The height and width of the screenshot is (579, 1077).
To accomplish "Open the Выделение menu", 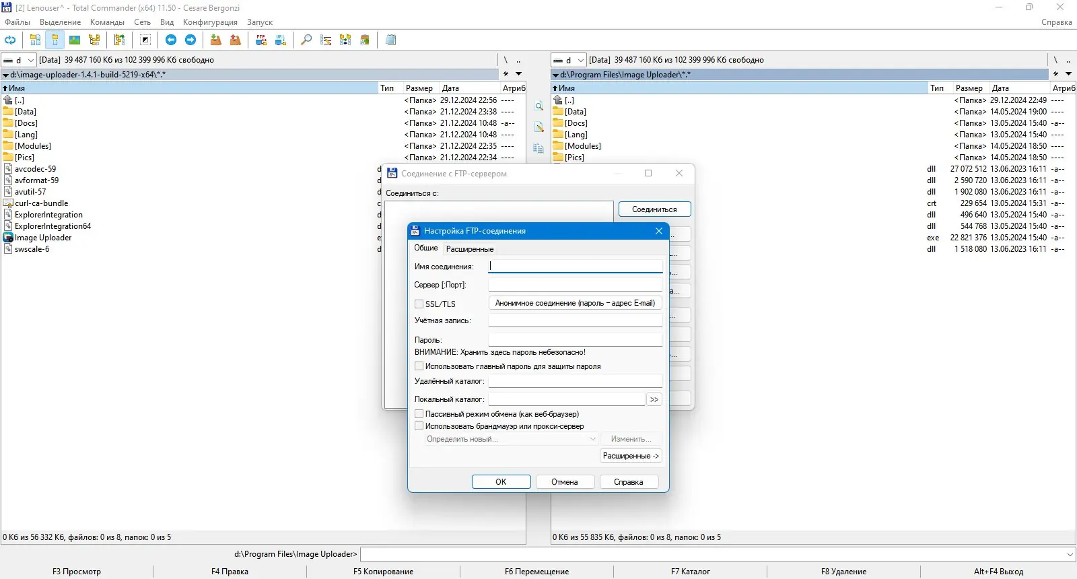I will [x=60, y=22].
